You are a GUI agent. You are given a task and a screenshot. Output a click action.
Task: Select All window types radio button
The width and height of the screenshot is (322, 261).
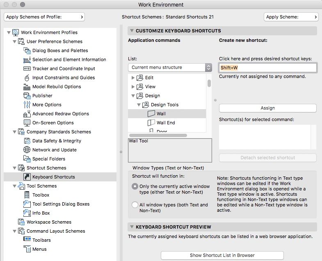[135, 205]
